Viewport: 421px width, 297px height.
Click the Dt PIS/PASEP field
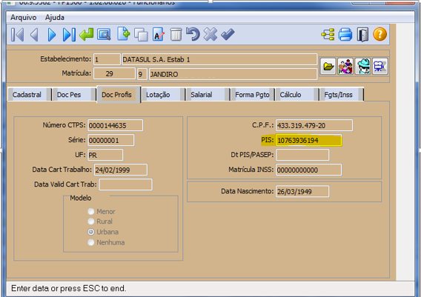click(302, 155)
